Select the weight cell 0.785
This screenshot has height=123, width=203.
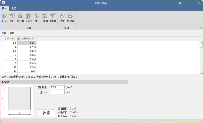tap(27, 67)
